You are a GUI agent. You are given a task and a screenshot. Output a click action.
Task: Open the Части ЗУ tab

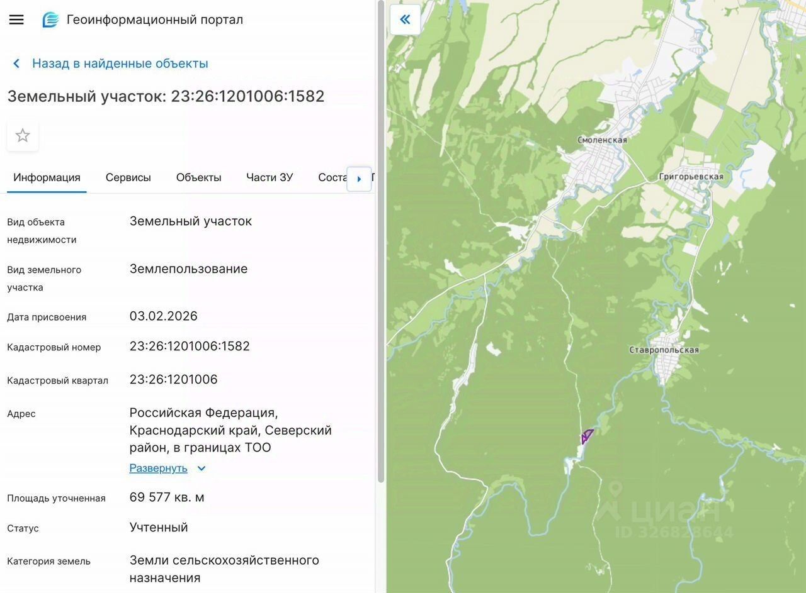pyautogui.click(x=270, y=177)
